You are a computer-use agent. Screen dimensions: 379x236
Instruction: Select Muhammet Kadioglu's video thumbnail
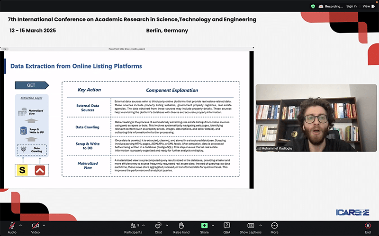coord(316,118)
